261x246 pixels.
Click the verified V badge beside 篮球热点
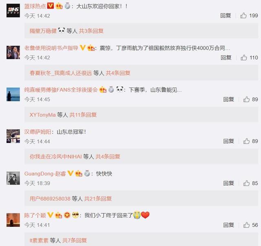pyautogui.click(x=51, y=6)
